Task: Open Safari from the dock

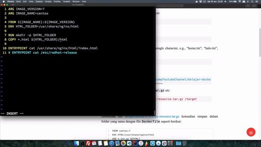Action: [x=111, y=143]
